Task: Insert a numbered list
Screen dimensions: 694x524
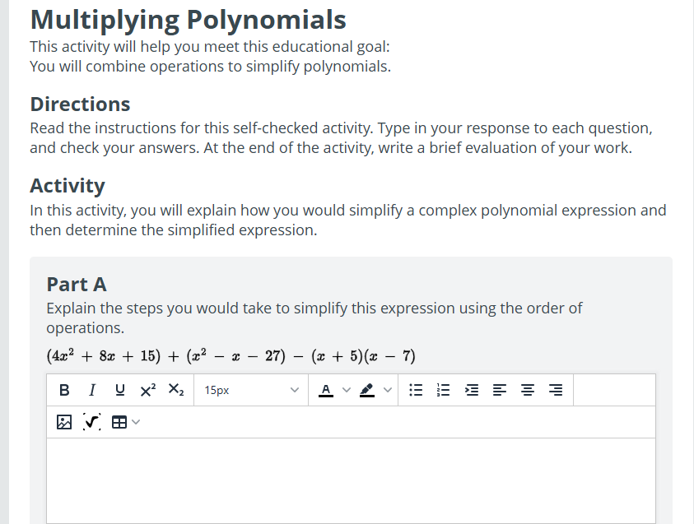Action: (444, 389)
